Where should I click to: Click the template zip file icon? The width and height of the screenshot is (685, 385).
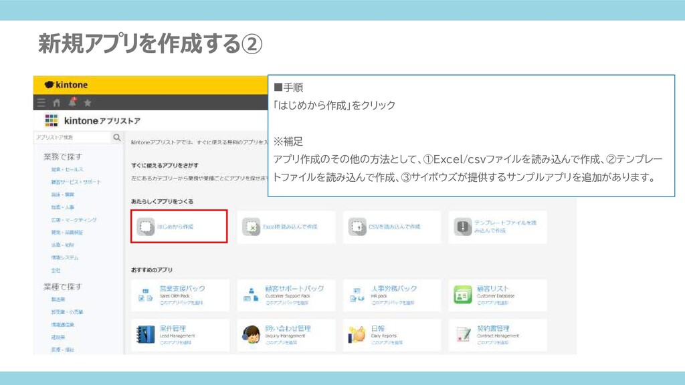pyautogui.click(x=463, y=227)
